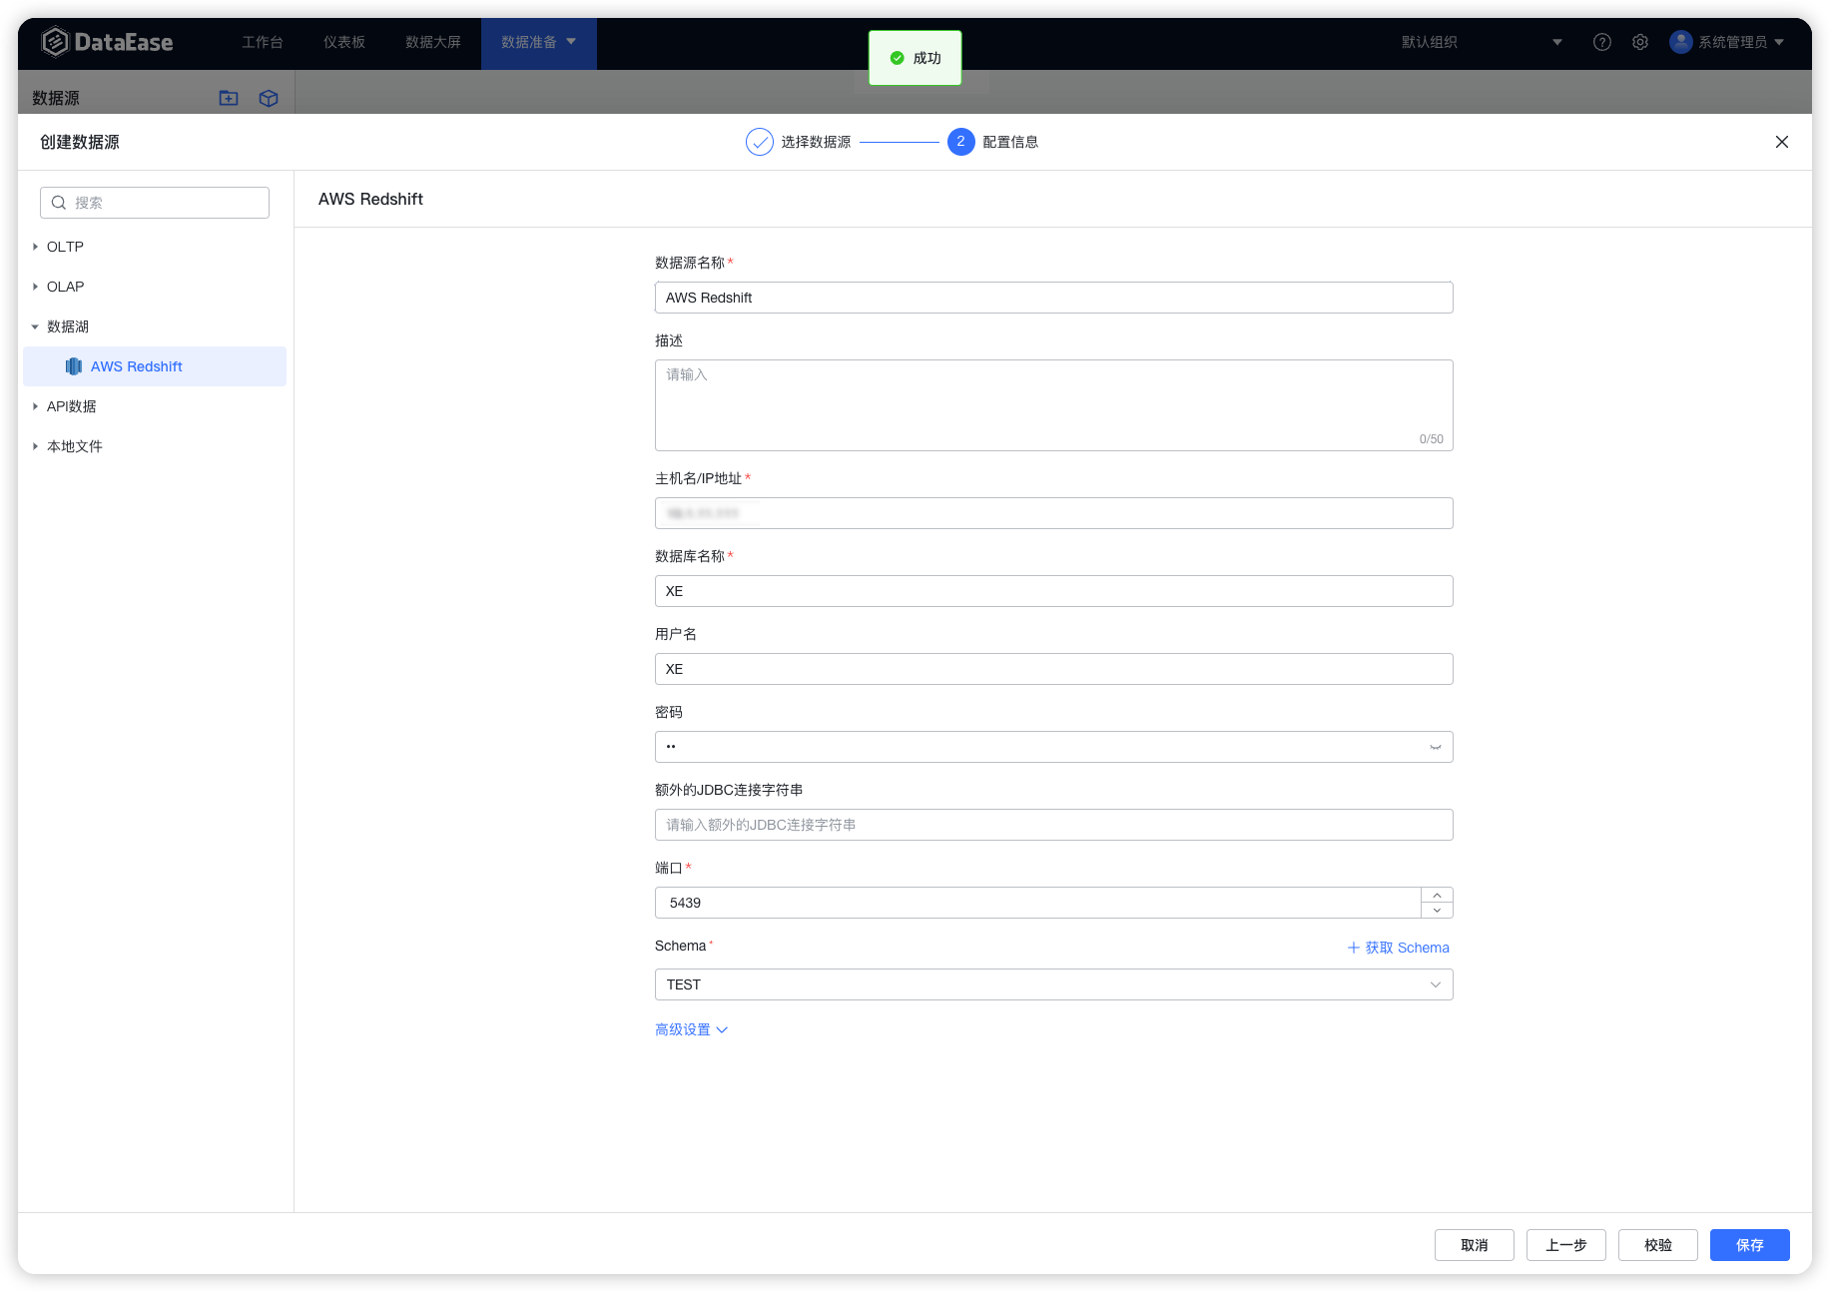Click the search magnifier icon
The width and height of the screenshot is (1830, 1292).
[59, 203]
